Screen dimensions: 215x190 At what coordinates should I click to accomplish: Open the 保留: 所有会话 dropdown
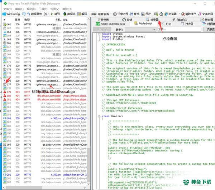pos(101,14)
